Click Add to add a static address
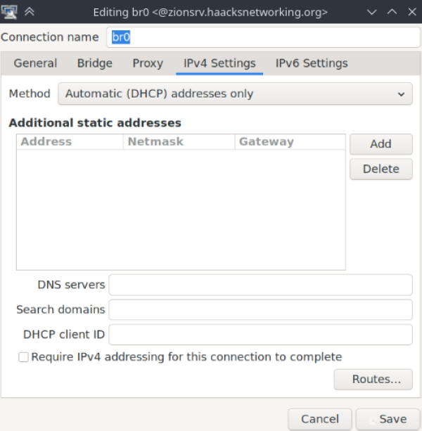422x431 pixels. (381, 143)
